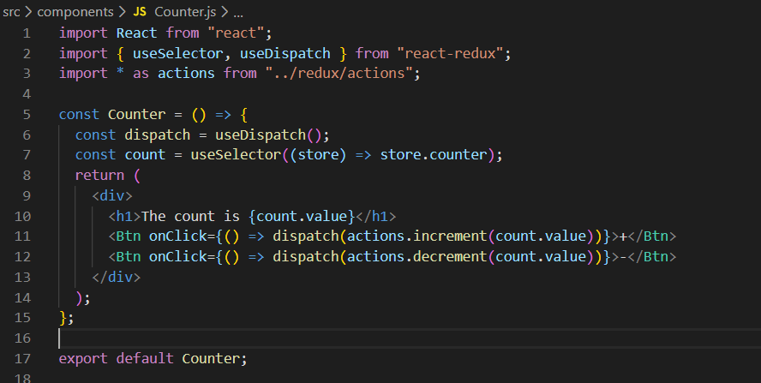Click store.counter expression on line 7
Viewport: 761px width, 383px height.
(434, 155)
